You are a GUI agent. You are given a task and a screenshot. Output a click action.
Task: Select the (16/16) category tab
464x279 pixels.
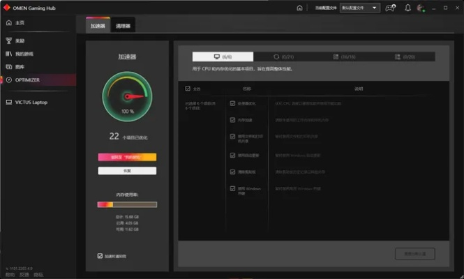[x=344, y=56]
